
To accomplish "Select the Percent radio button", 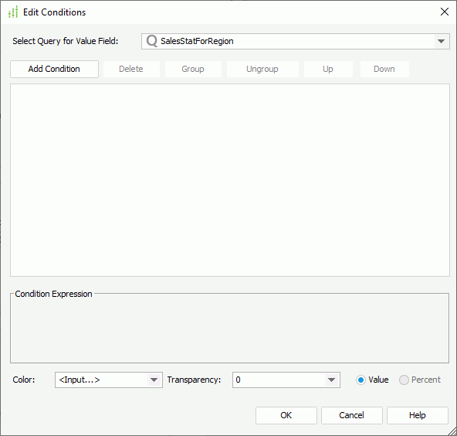I will click(x=404, y=380).
